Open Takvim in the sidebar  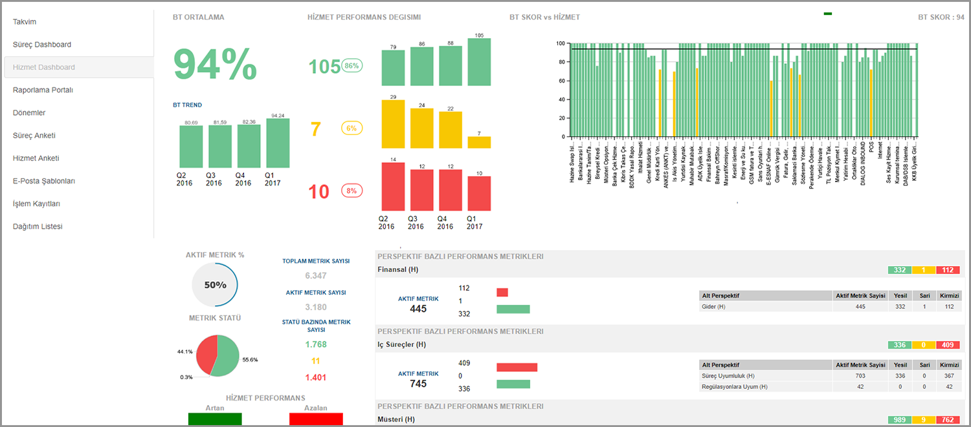(x=25, y=22)
